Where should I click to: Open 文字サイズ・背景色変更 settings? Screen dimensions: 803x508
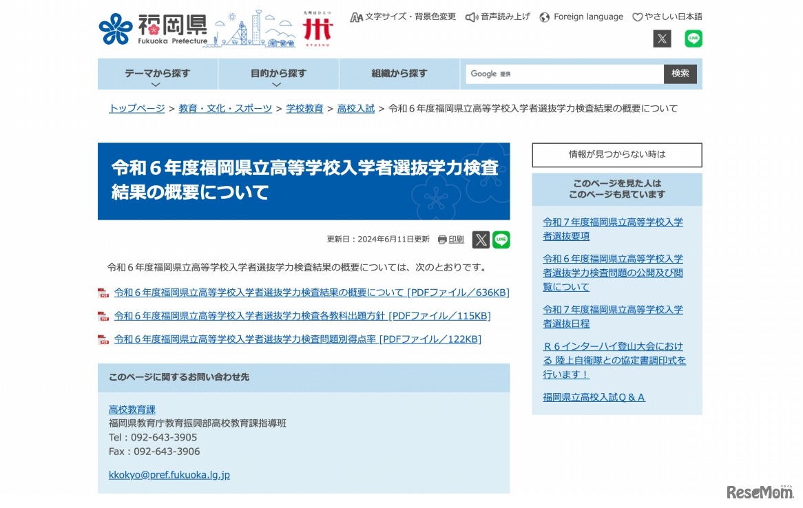click(x=403, y=17)
